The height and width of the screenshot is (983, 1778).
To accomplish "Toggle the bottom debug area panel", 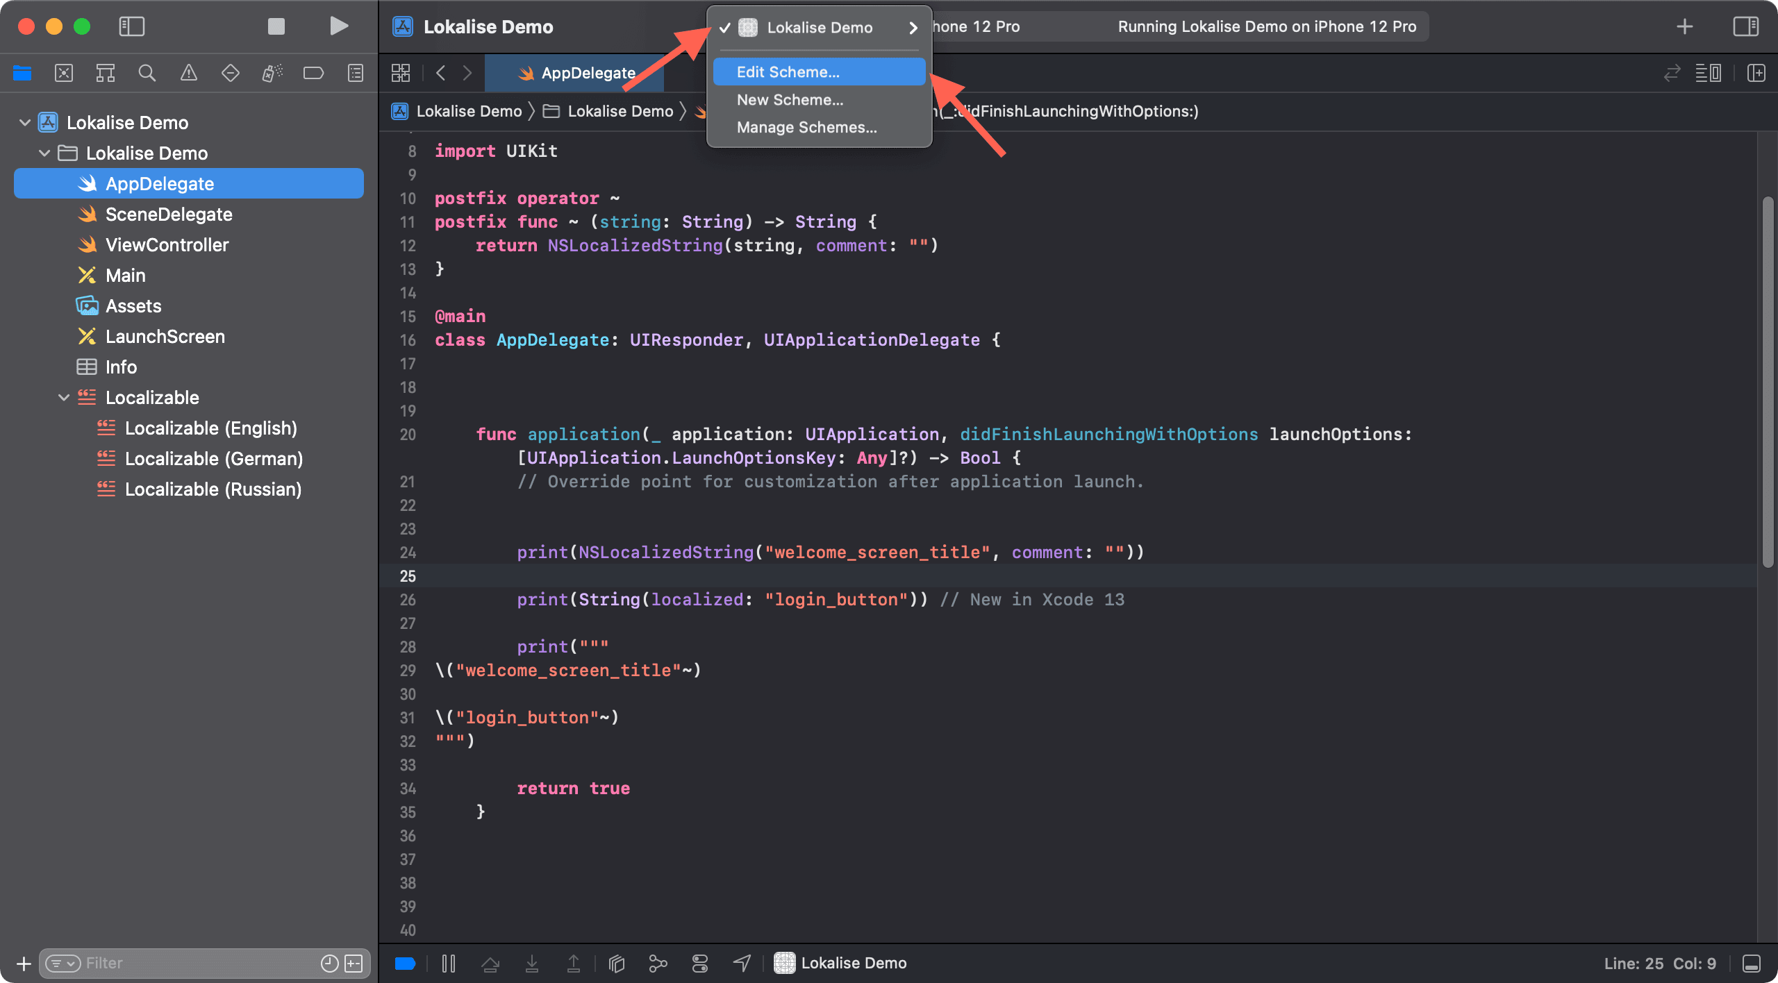I will (1752, 963).
